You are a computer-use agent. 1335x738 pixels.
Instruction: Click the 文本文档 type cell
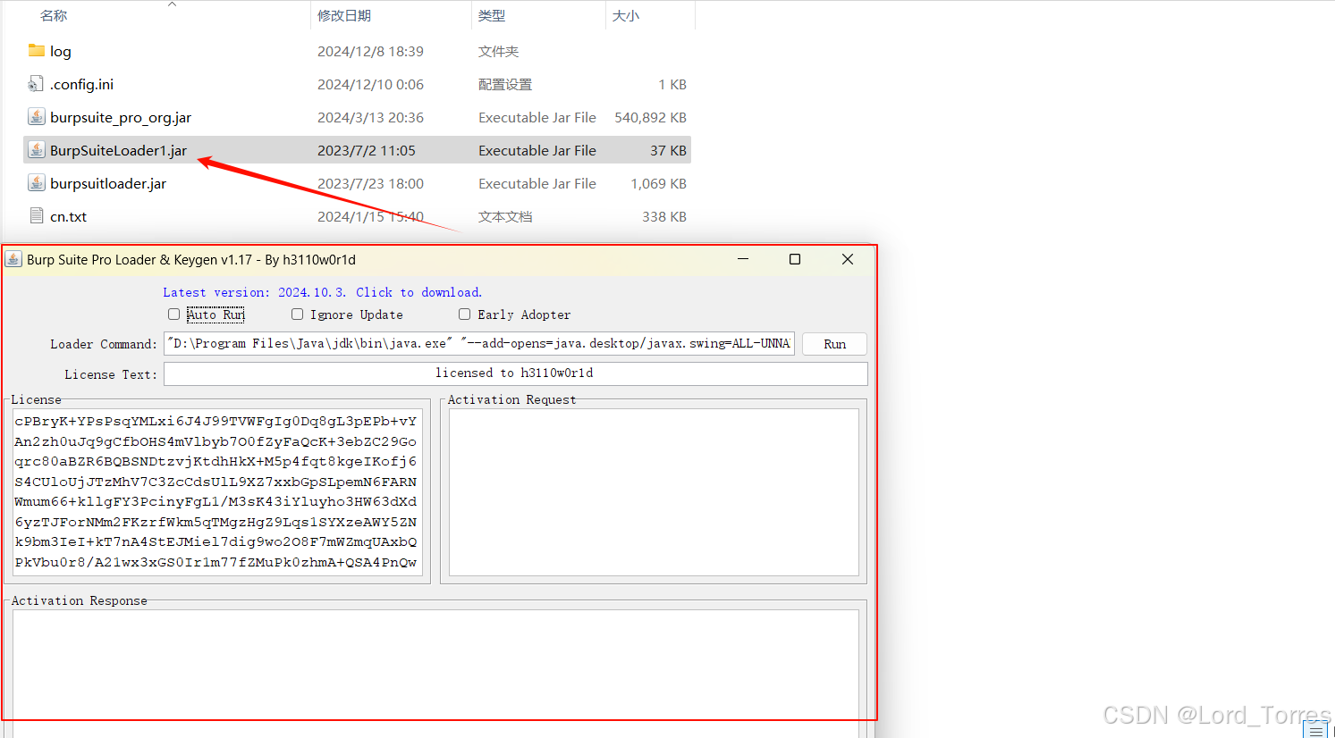[505, 216]
